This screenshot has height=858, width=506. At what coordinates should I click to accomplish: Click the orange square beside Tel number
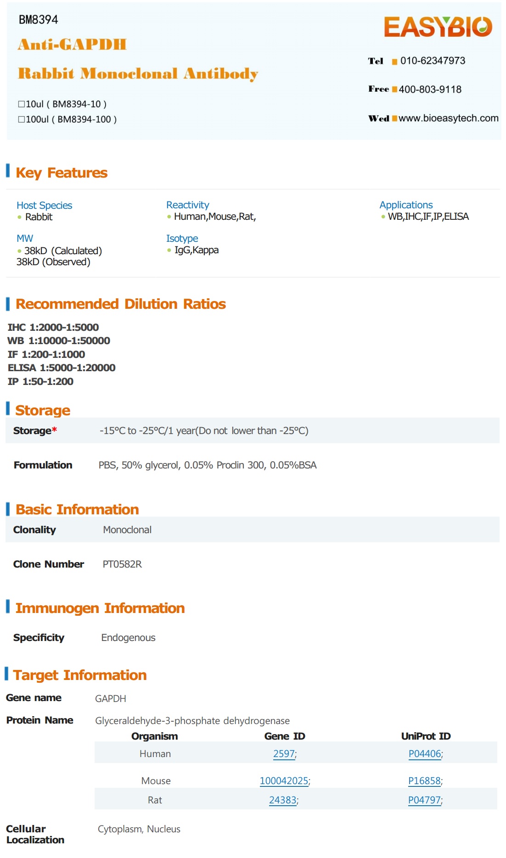[x=394, y=61]
